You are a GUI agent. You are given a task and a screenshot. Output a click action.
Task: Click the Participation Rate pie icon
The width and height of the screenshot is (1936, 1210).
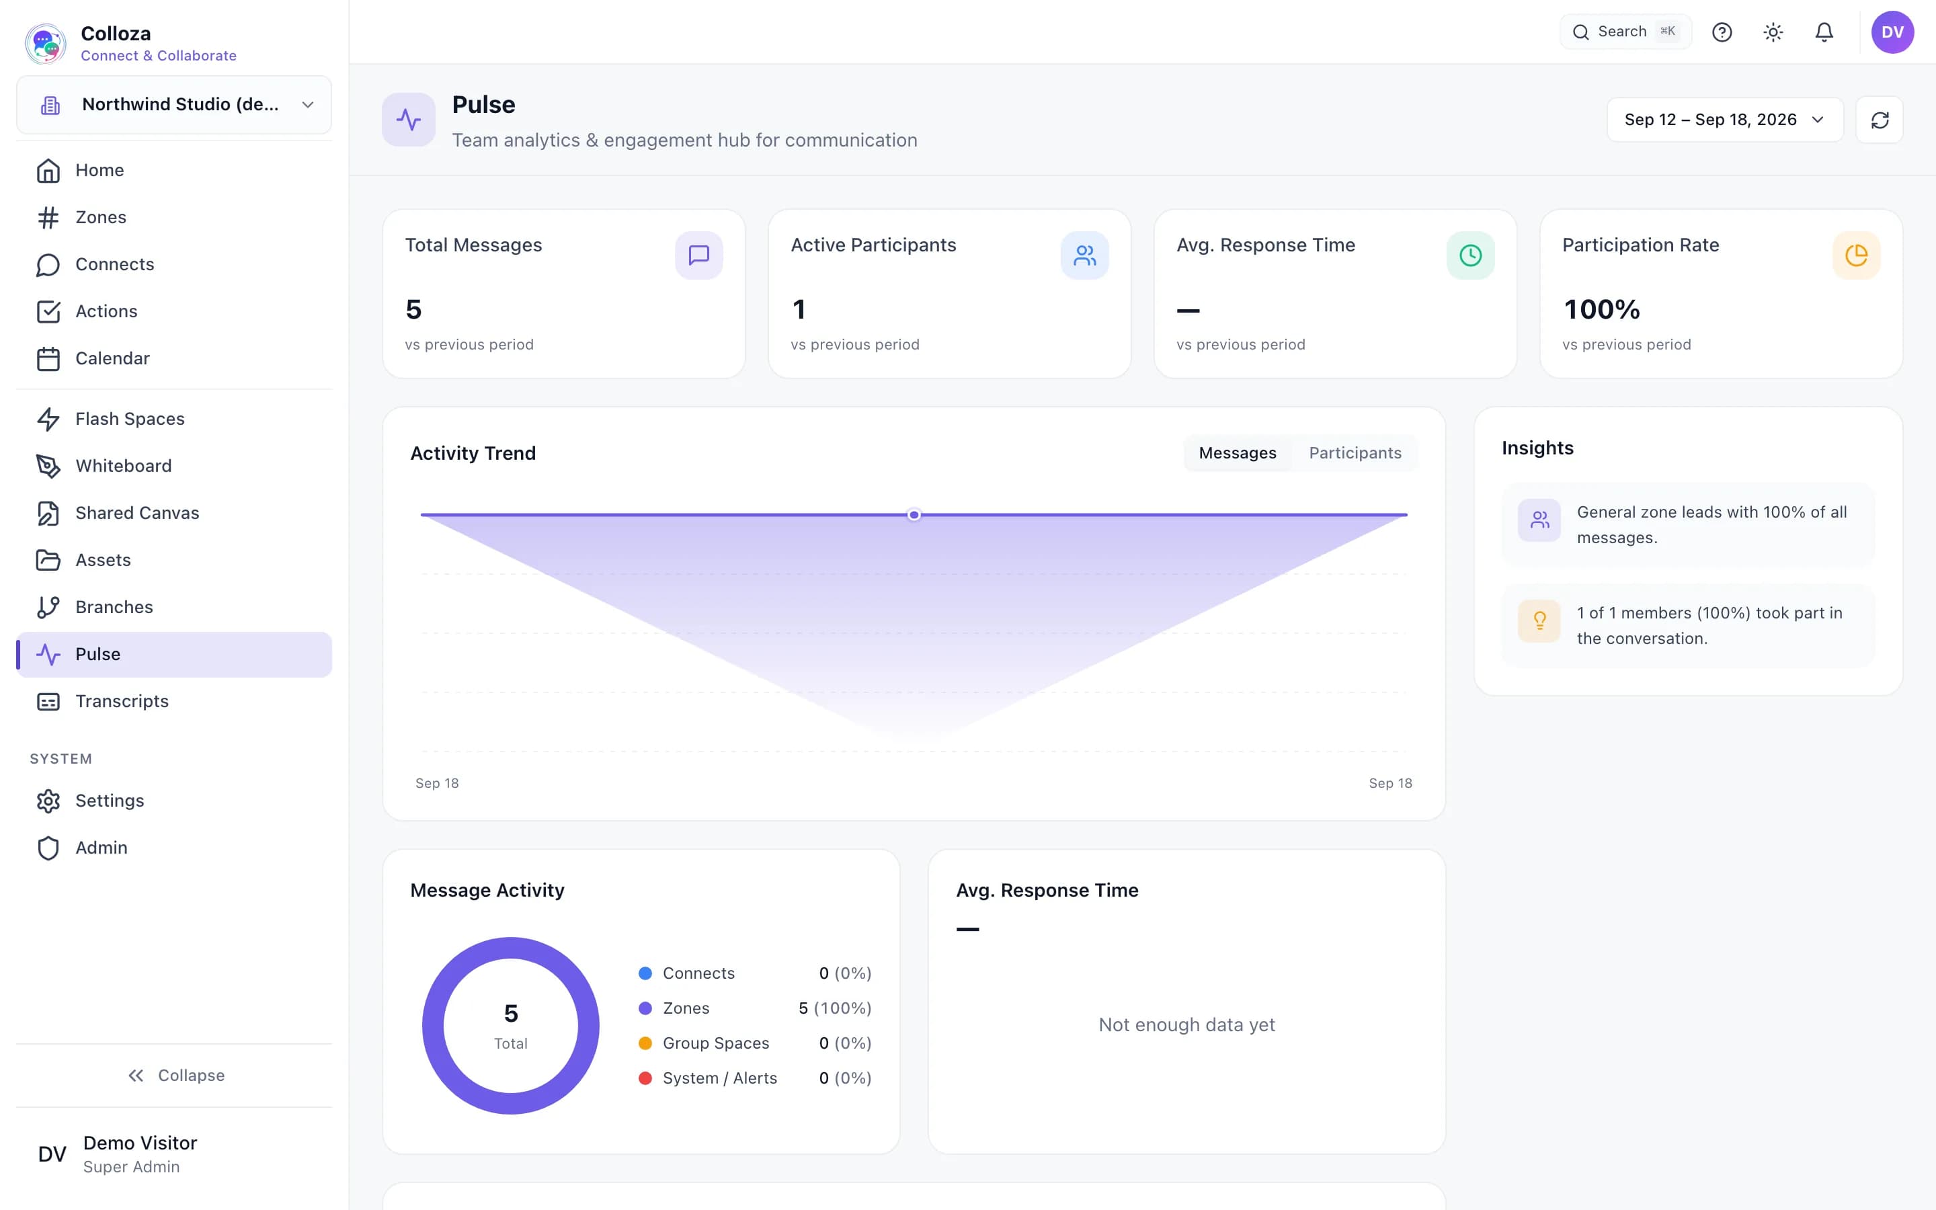coord(1856,255)
